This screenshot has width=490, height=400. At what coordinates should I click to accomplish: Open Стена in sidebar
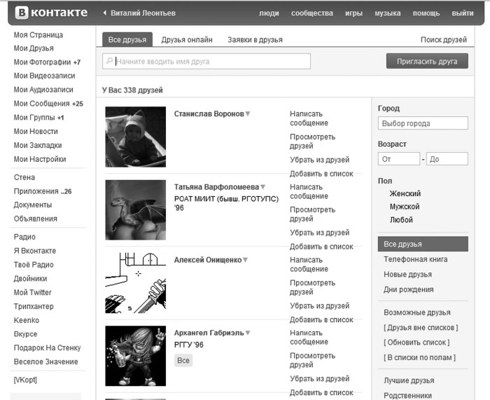[24, 177]
